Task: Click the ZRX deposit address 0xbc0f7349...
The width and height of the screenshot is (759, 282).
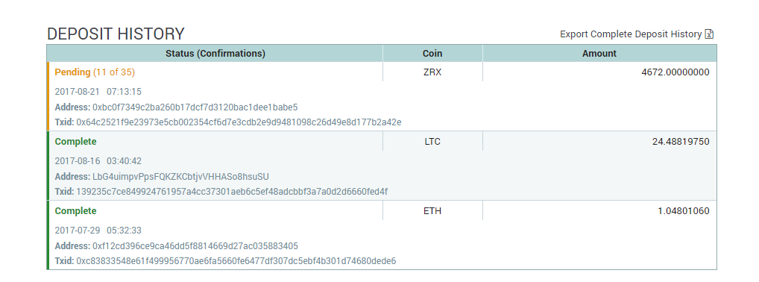Action: (x=195, y=107)
